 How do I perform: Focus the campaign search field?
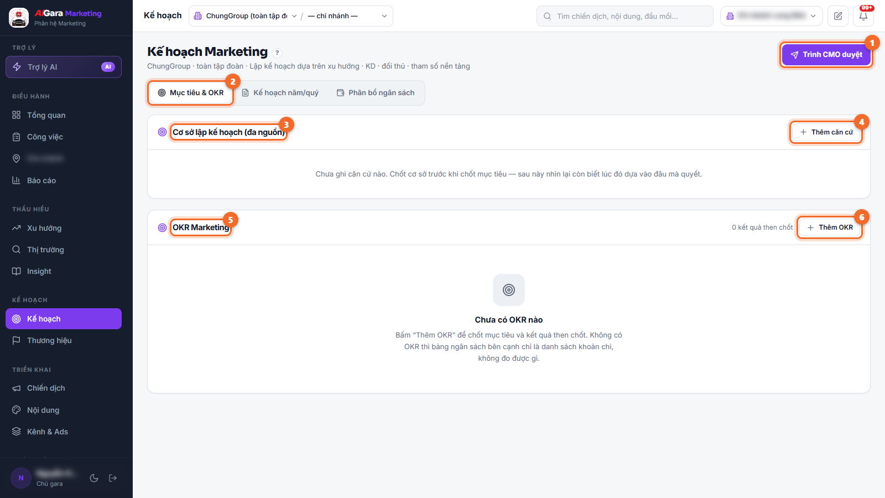(x=625, y=16)
